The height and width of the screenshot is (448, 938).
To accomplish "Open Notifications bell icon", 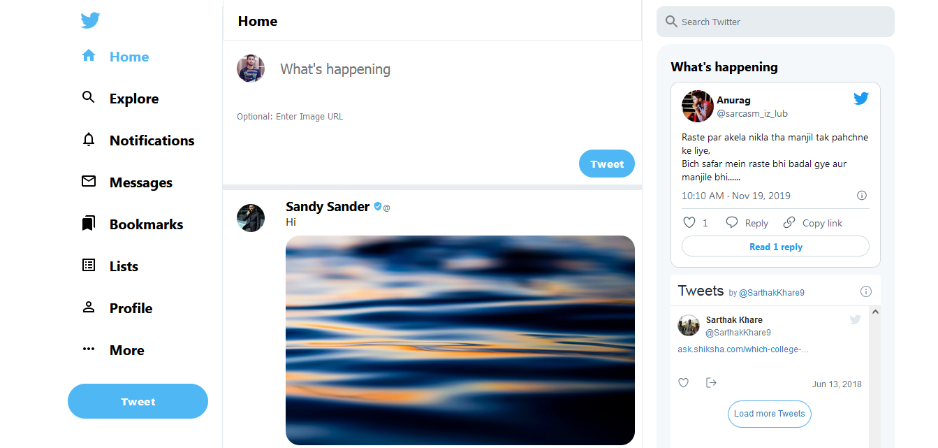I will click(x=89, y=140).
